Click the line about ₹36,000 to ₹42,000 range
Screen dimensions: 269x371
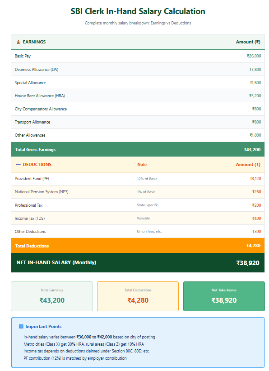89,337
